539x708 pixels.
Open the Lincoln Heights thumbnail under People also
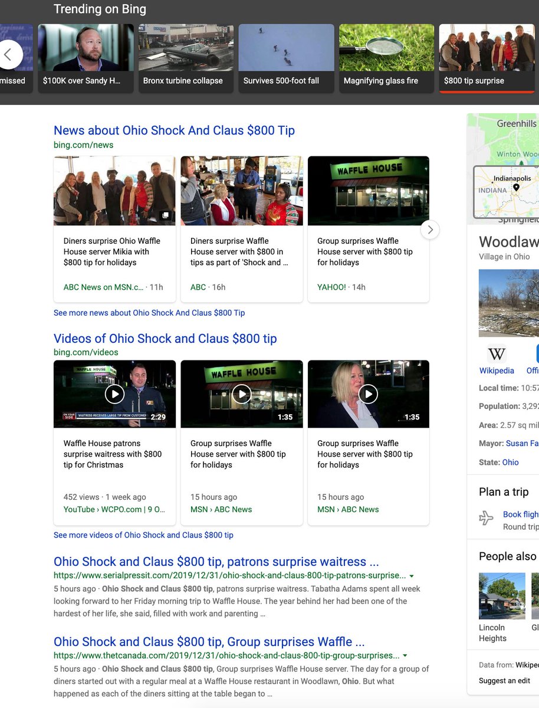click(x=502, y=595)
